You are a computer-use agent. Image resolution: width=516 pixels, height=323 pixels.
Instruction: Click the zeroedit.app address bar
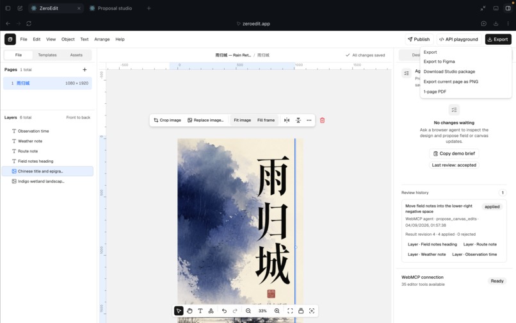[x=254, y=24]
